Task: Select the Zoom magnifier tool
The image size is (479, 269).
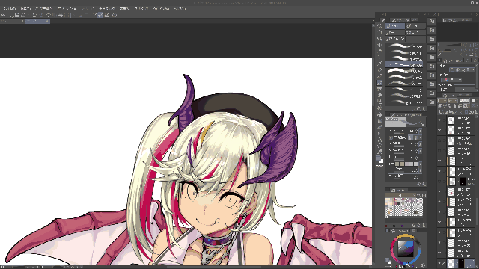Action: point(379,25)
